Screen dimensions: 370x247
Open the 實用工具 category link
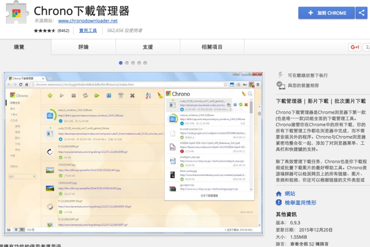click(x=88, y=31)
